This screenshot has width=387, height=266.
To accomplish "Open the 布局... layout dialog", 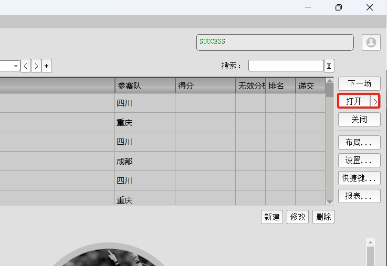I will (x=359, y=142).
